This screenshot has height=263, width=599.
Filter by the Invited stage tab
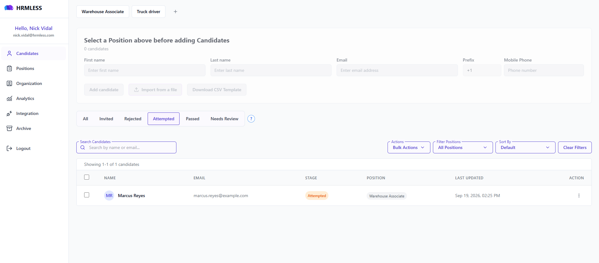pos(106,119)
